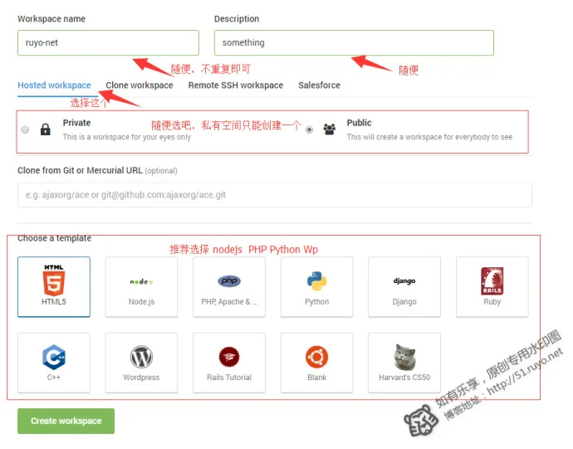Click the 'Django' caption text

click(404, 302)
